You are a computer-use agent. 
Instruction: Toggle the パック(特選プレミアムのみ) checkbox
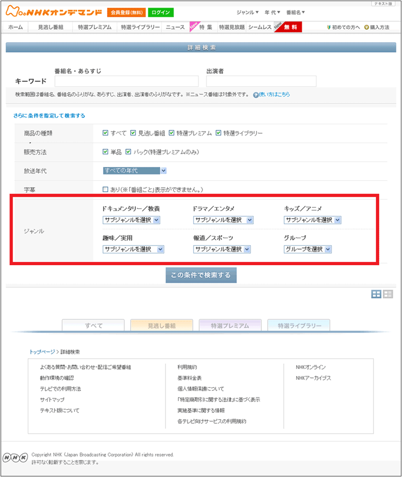[x=129, y=152]
